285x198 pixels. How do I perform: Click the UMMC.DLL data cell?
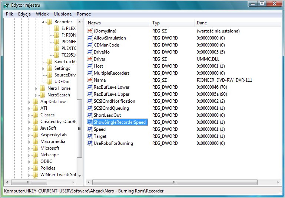tap(208, 59)
